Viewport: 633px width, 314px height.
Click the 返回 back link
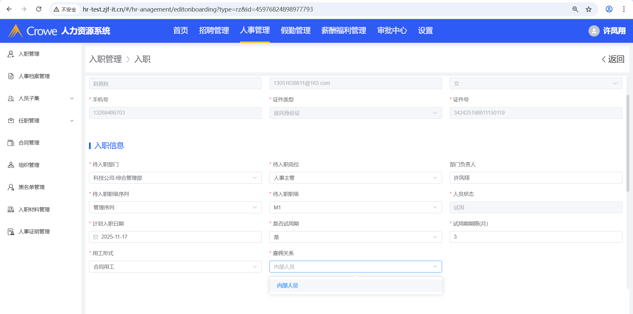point(613,59)
